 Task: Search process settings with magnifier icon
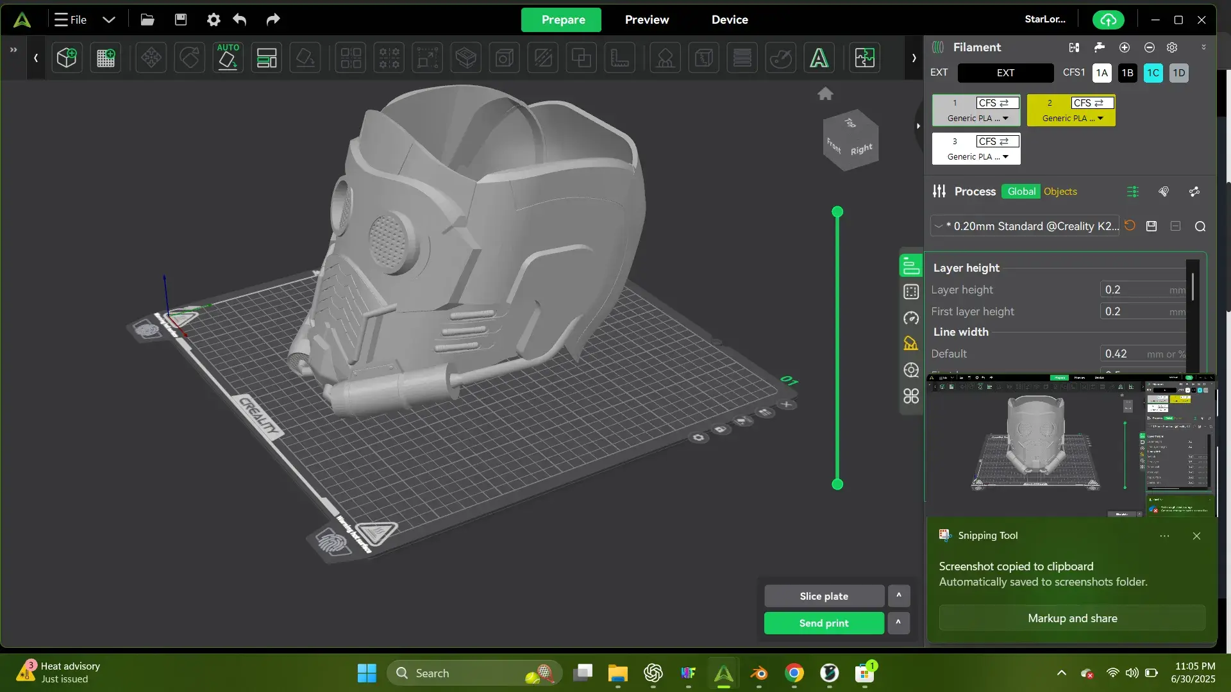tap(1200, 226)
